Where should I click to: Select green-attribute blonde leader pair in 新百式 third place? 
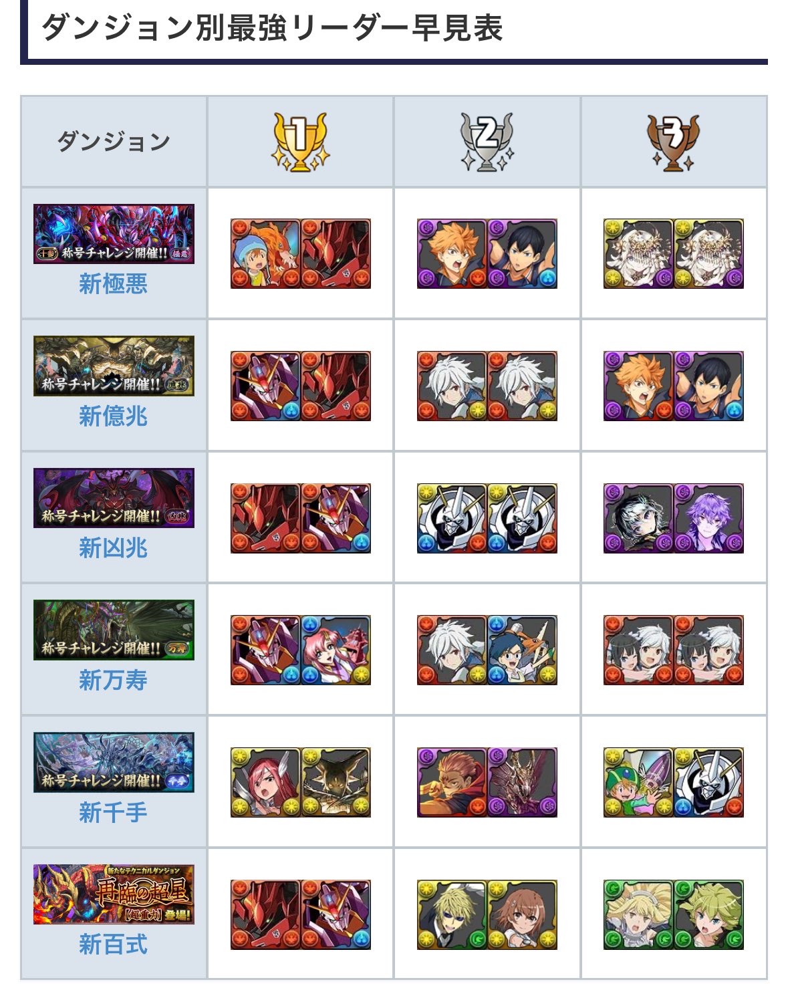point(674,914)
